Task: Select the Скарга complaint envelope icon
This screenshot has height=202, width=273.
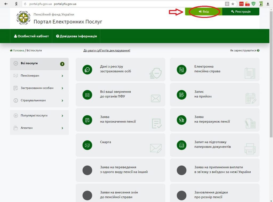Action: pos(87,145)
